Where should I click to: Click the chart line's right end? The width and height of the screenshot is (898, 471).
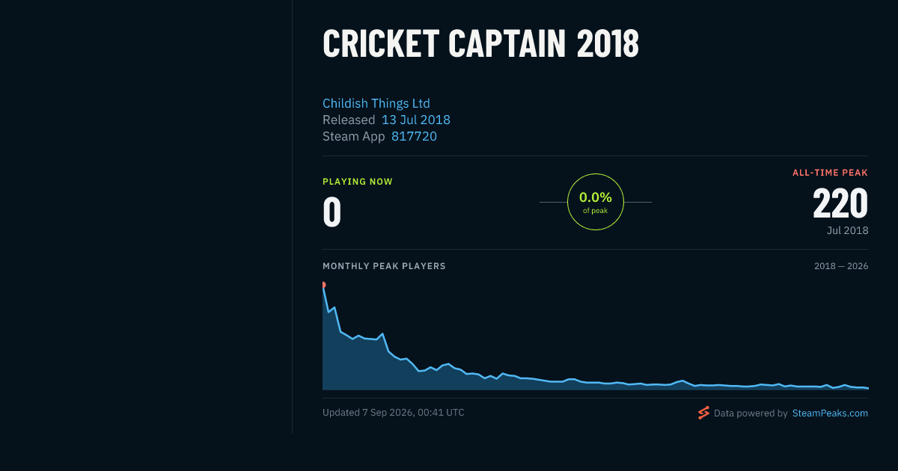point(867,388)
